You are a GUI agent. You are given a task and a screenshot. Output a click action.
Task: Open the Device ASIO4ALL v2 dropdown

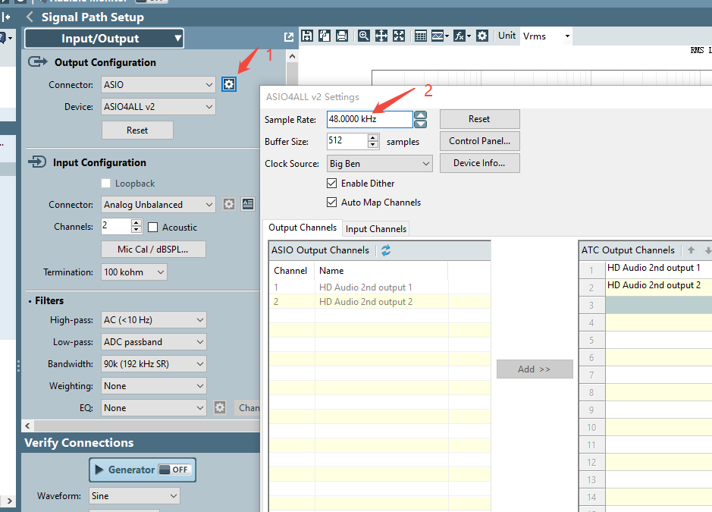(158, 107)
